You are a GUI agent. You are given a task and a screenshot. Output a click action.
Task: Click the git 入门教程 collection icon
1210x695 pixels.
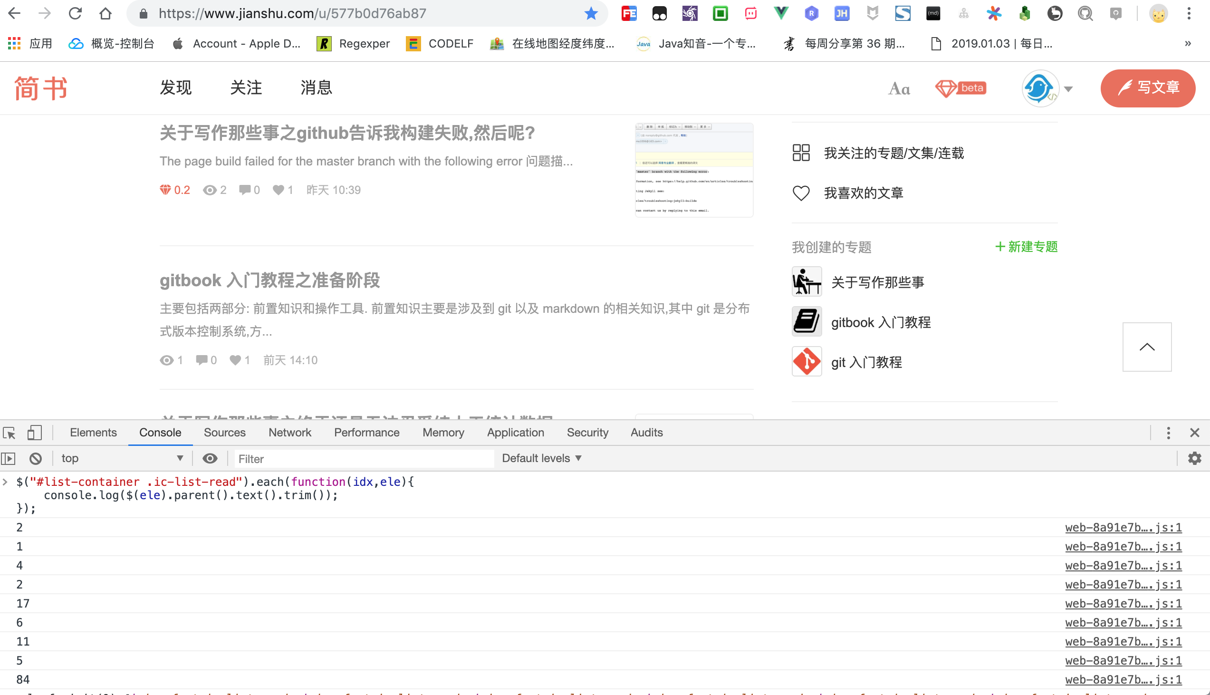[807, 362]
